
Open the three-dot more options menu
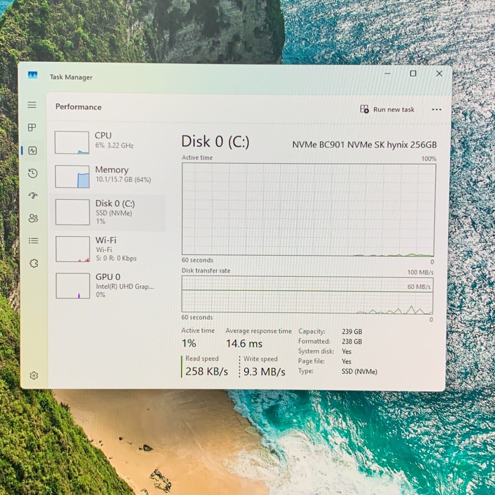tap(436, 110)
